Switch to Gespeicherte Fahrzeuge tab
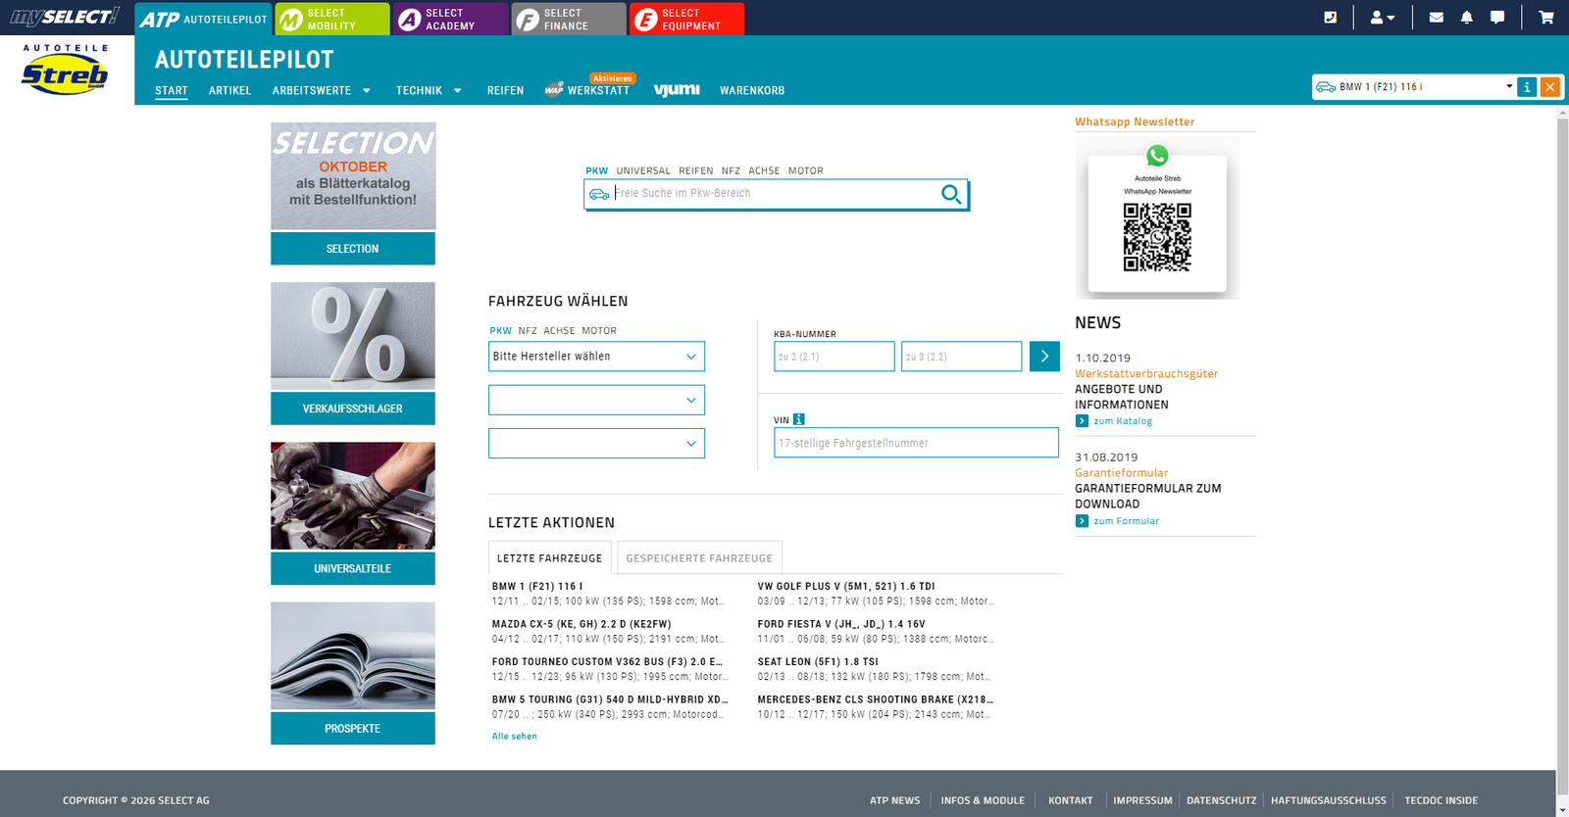This screenshot has height=817, width=1569. click(699, 557)
